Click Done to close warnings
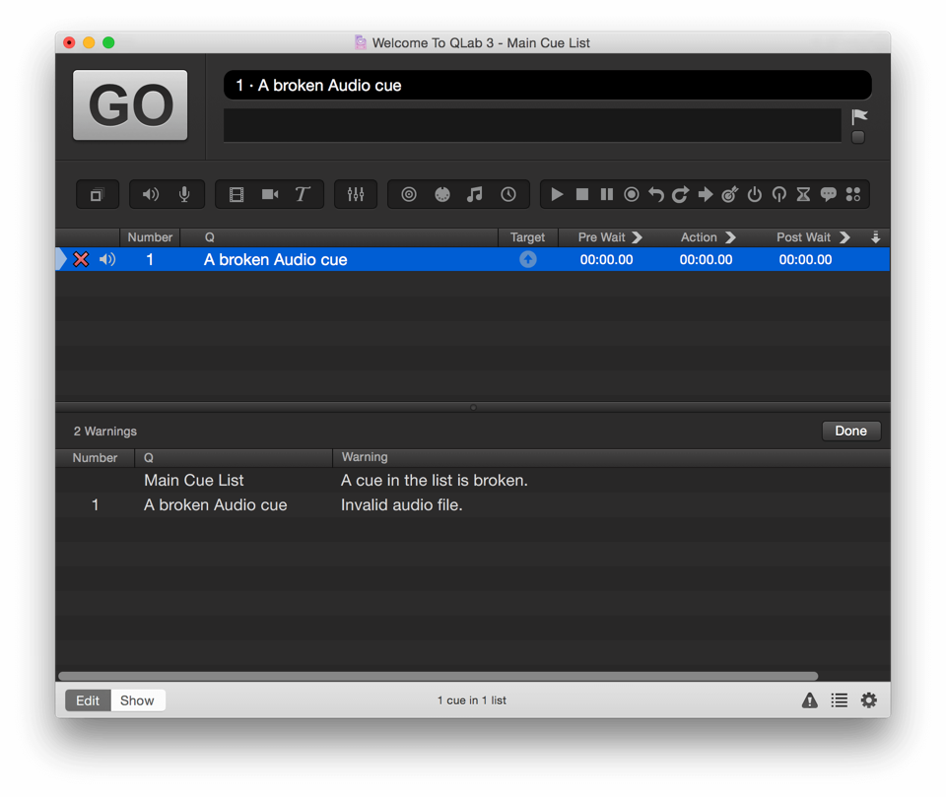This screenshot has height=797, width=946. [x=850, y=431]
